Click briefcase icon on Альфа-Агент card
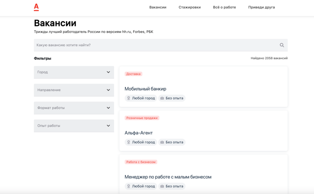This screenshot has height=194, width=314. click(162, 142)
